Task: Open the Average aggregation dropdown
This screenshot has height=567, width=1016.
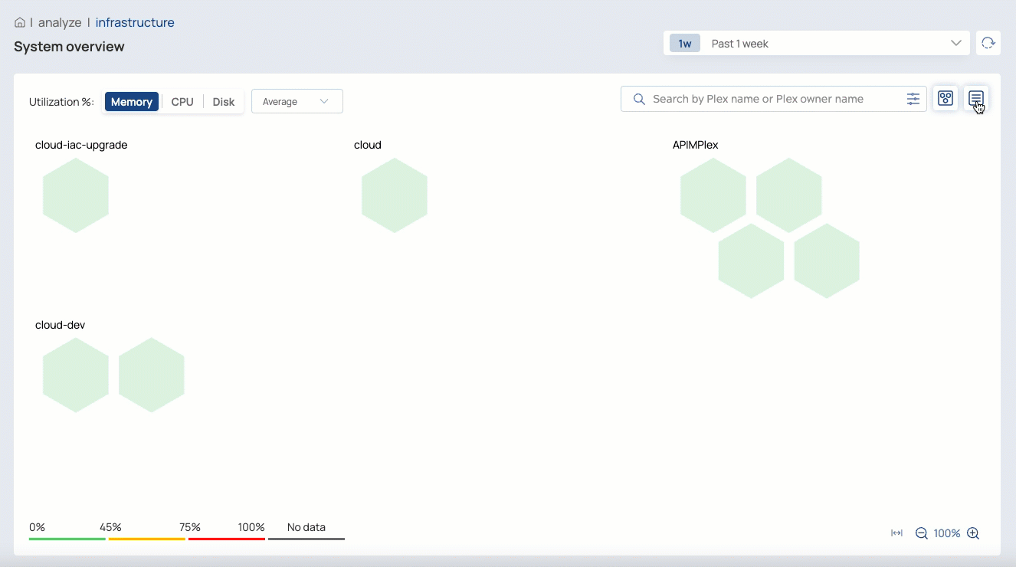Action: (297, 100)
